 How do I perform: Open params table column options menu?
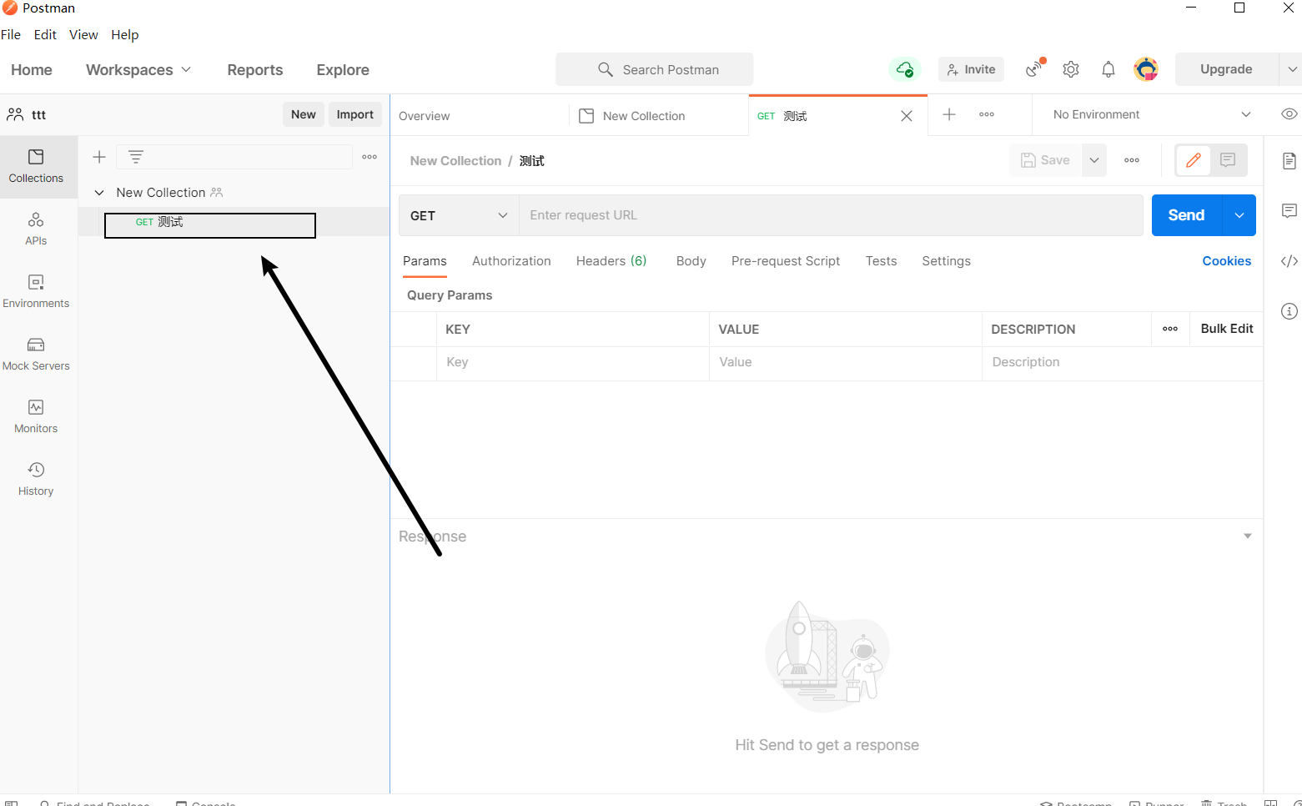point(1170,329)
